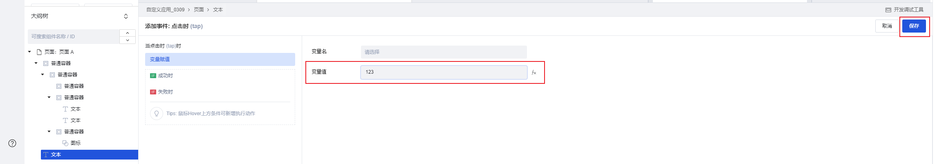Click the lightbulb Tips icon
The height and width of the screenshot is (164, 937).
[x=156, y=114]
